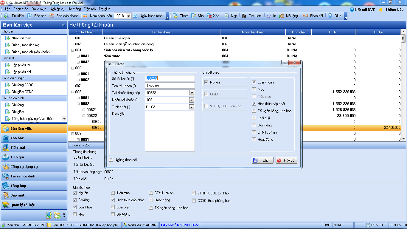Open Tiện ích menu
This screenshot has width=407, height=229.
(90, 9)
